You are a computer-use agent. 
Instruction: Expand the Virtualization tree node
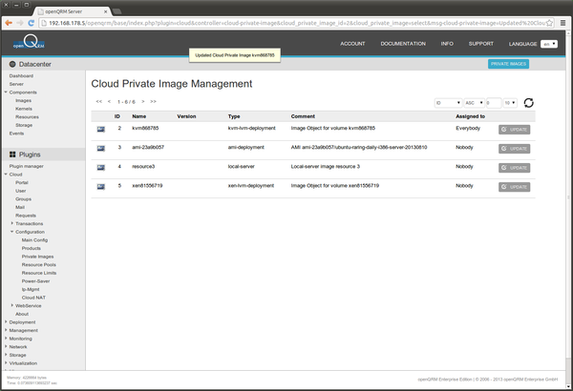[x=6, y=363]
